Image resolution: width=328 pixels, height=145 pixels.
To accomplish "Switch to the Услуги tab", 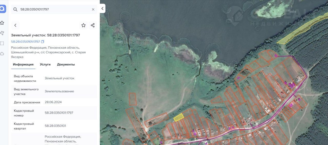I will (x=45, y=64).
